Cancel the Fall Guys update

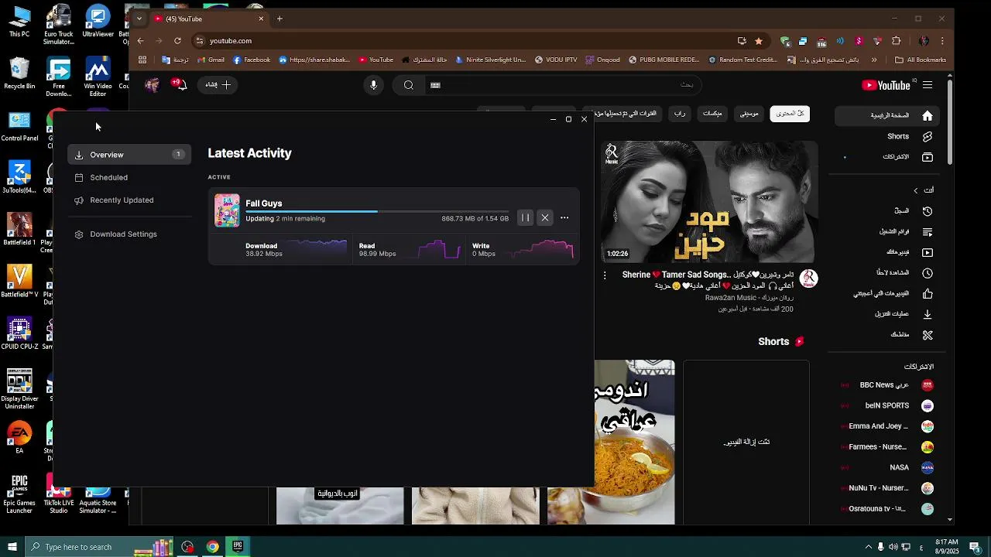click(545, 218)
